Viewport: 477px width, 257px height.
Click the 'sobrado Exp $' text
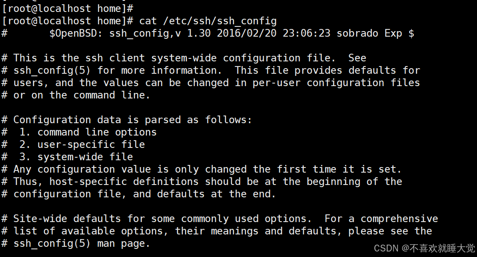pyautogui.click(x=375, y=33)
